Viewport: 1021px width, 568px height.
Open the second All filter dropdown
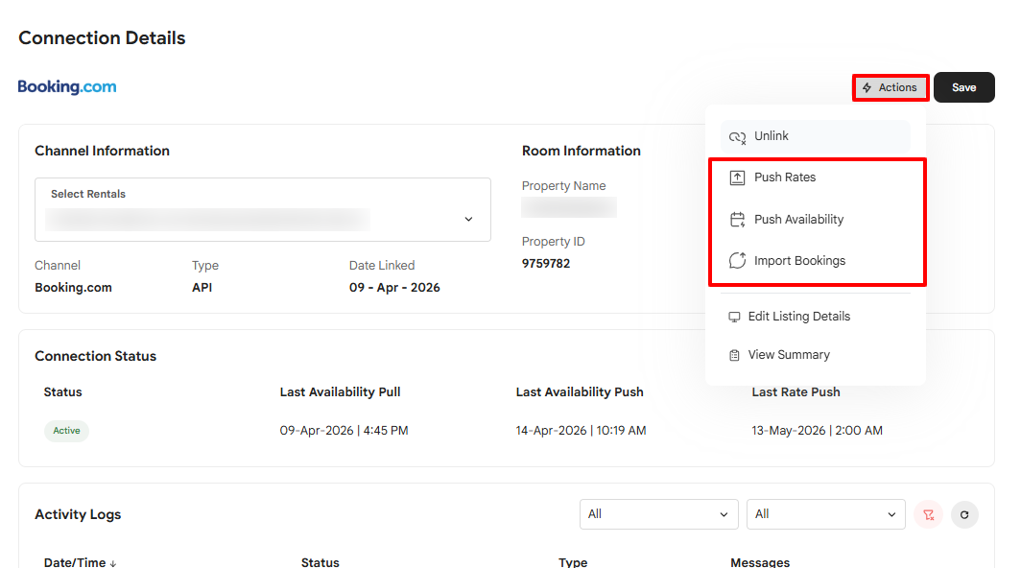[825, 514]
